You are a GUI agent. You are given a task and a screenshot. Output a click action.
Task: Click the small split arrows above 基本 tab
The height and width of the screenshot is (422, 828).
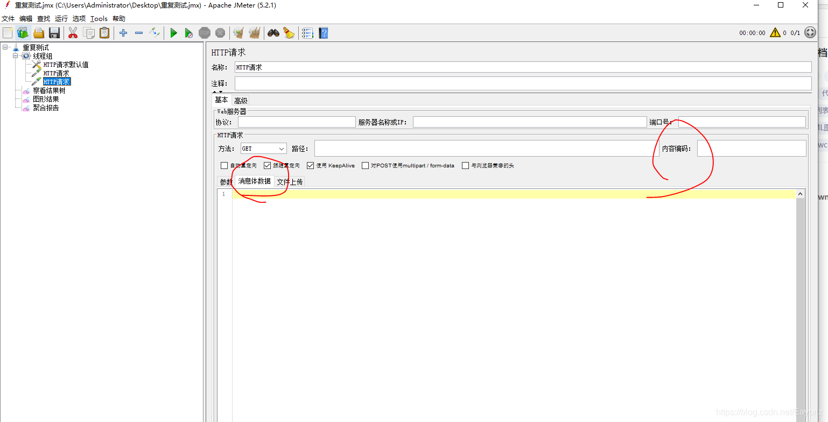[217, 92]
